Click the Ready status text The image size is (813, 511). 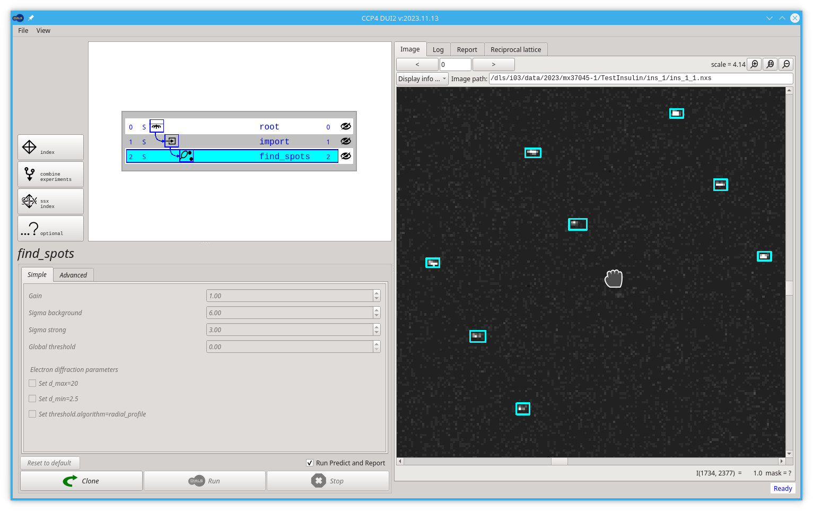(x=783, y=488)
